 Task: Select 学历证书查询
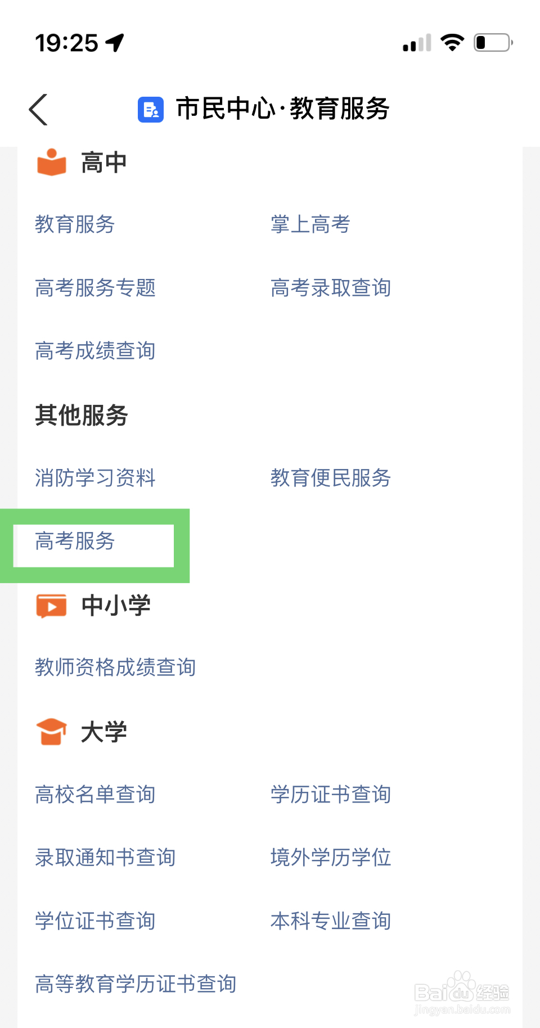[x=330, y=795]
